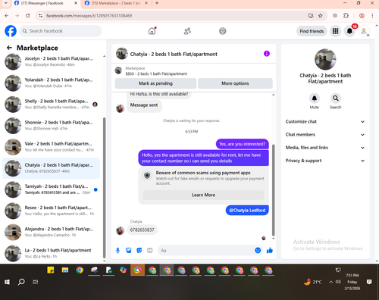Open Windows taskbar search

(x=21, y=282)
